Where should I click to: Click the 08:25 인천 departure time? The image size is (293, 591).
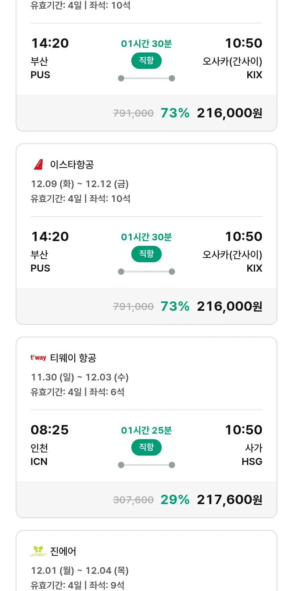tap(50, 430)
